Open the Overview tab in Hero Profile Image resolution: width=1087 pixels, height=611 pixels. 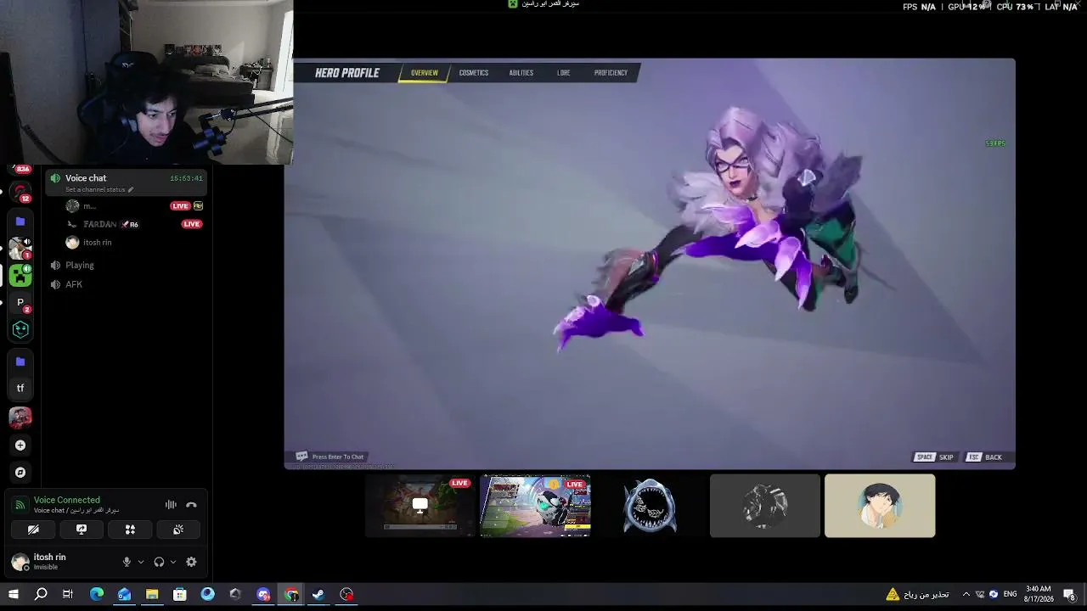[425, 73]
